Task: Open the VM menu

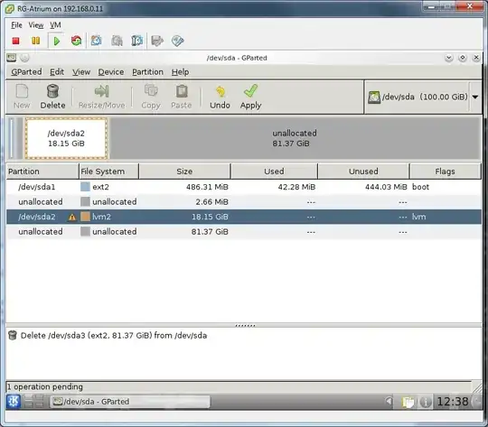Action: point(55,25)
